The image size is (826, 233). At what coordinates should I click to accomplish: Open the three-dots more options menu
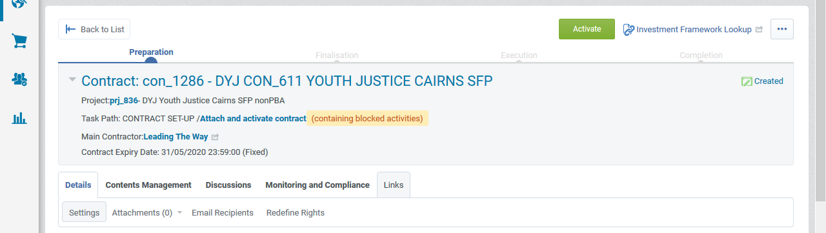781,29
